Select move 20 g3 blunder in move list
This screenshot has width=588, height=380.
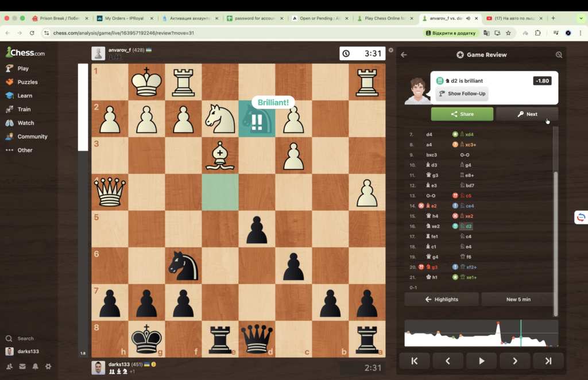pyautogui.click(x=432, y=267)
